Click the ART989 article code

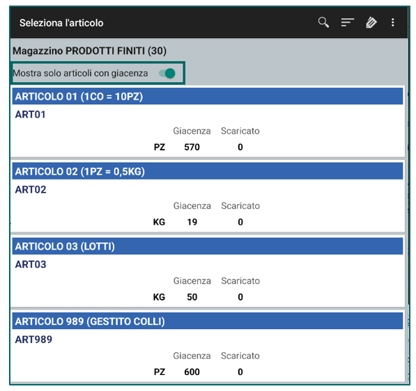click(x=33, y=340)
